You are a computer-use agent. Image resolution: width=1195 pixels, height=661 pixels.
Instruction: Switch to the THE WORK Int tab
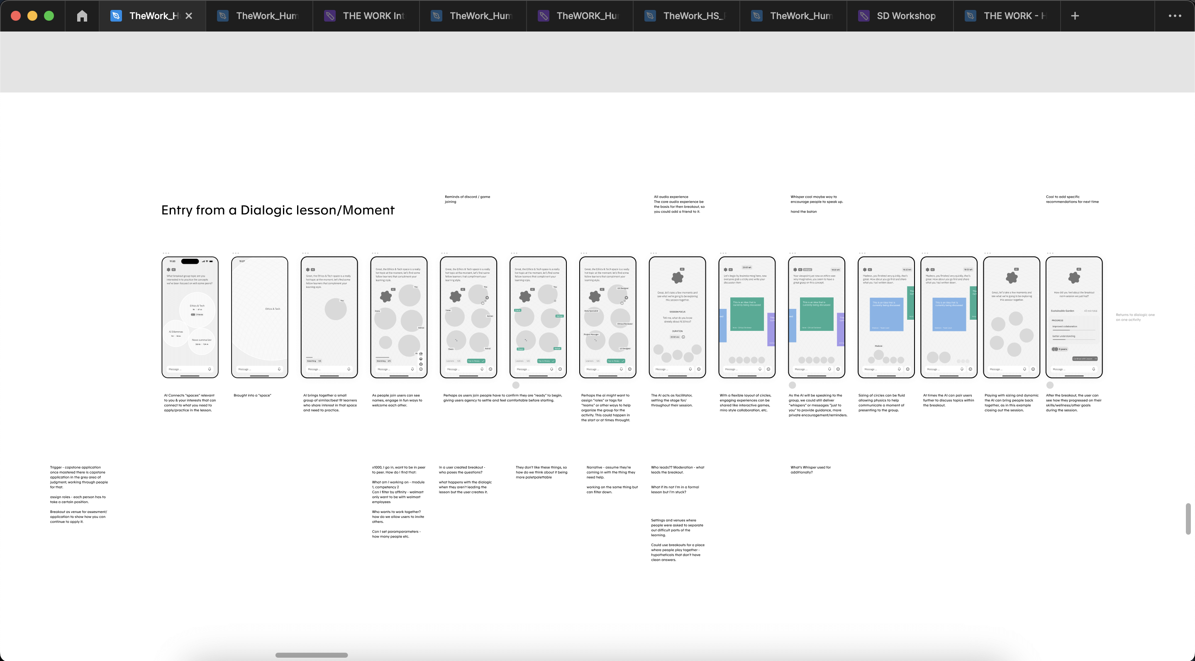pyautogui.click(x=366, y=16)
